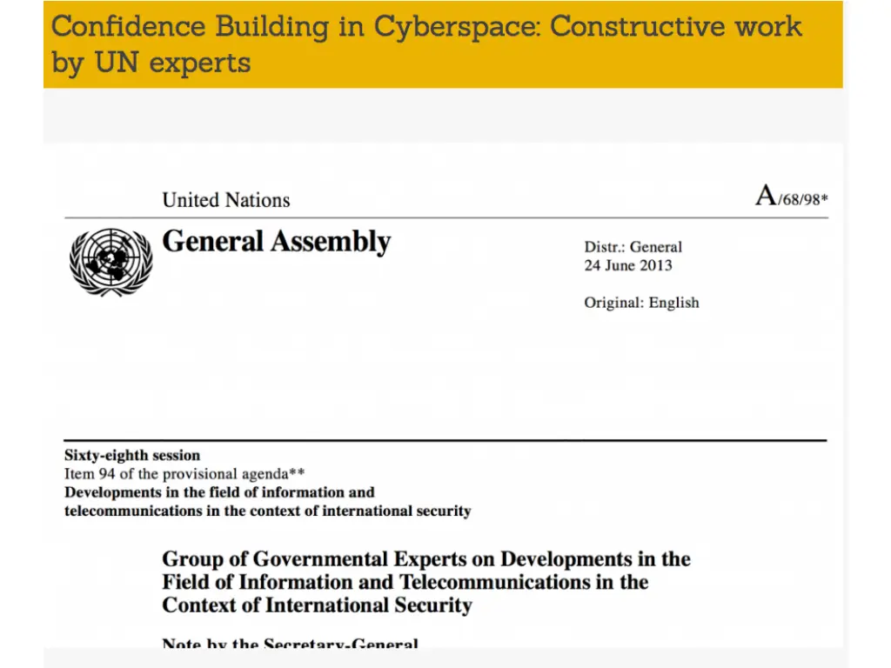Click the 'Sixty-eighth session' text

coord(132,455)
